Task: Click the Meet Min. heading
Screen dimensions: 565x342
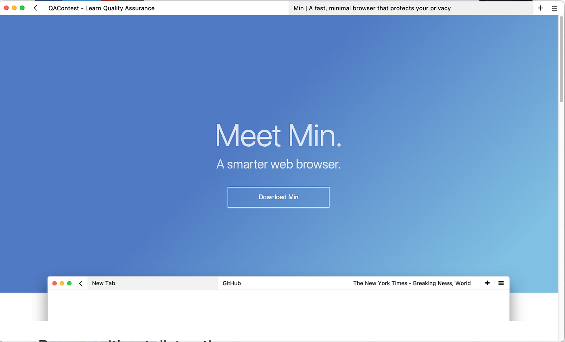Action: click(278, 135)
